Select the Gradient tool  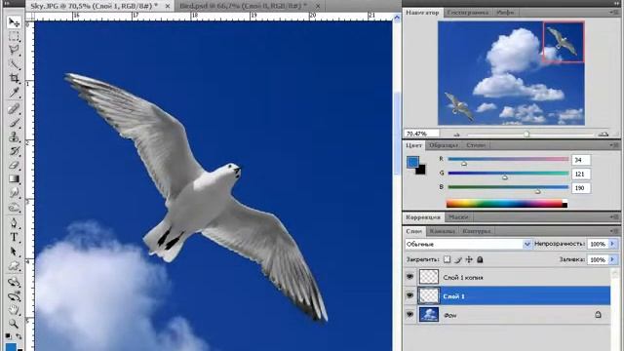[14, 178]
